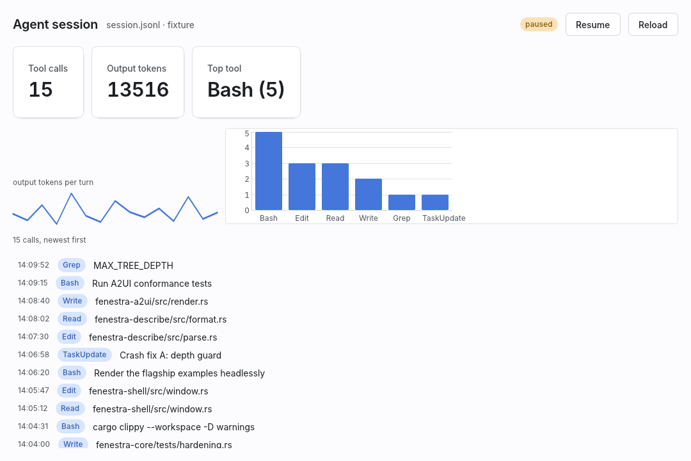Viewport: 691px width, 461px height.
Task: Click the Agent session heading
Action: (56, 24)
